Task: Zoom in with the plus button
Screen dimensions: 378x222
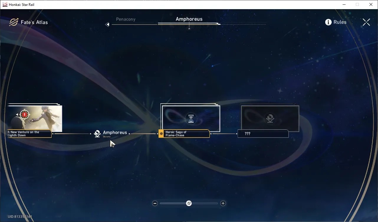Action: click(x=223, y=203)
